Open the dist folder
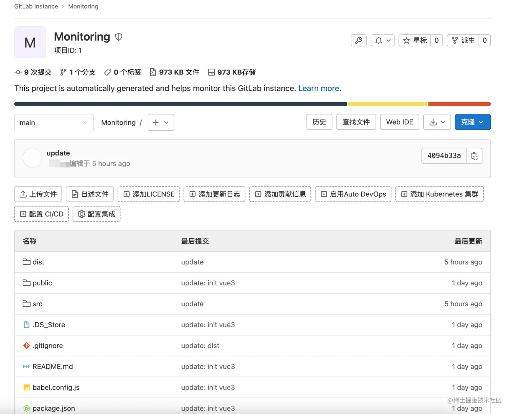Image resolution: width=512 pixels, height=414 pixels. point(38,262)
